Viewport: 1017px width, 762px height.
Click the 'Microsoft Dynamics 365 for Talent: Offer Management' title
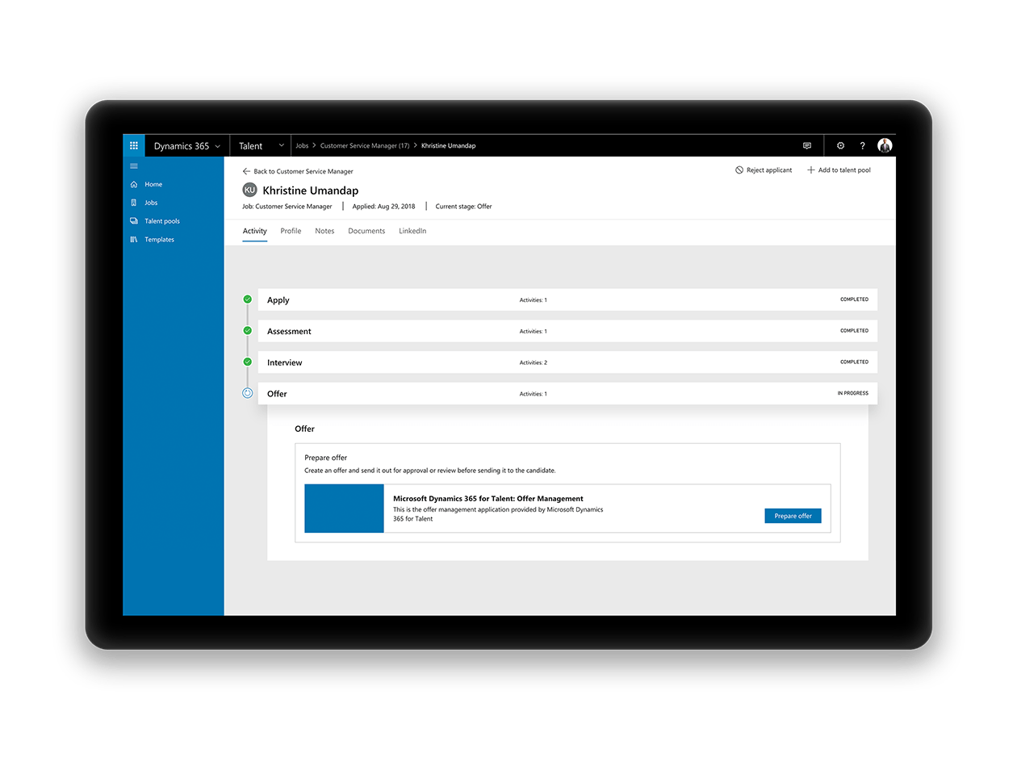488,499
